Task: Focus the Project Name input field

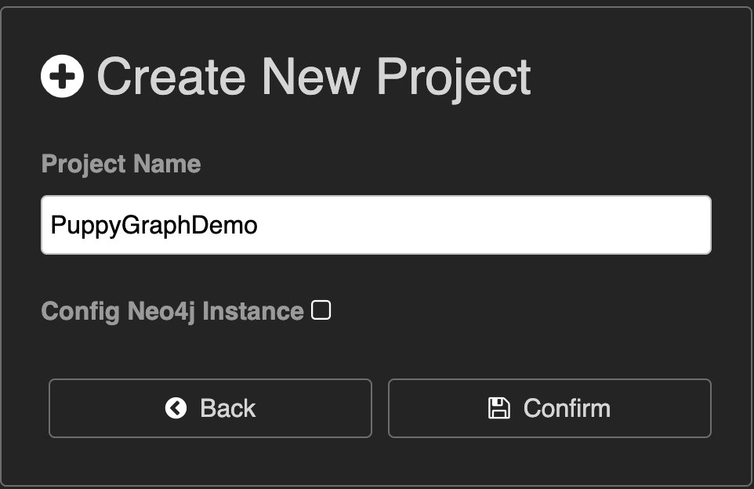Action: point(376,225)
